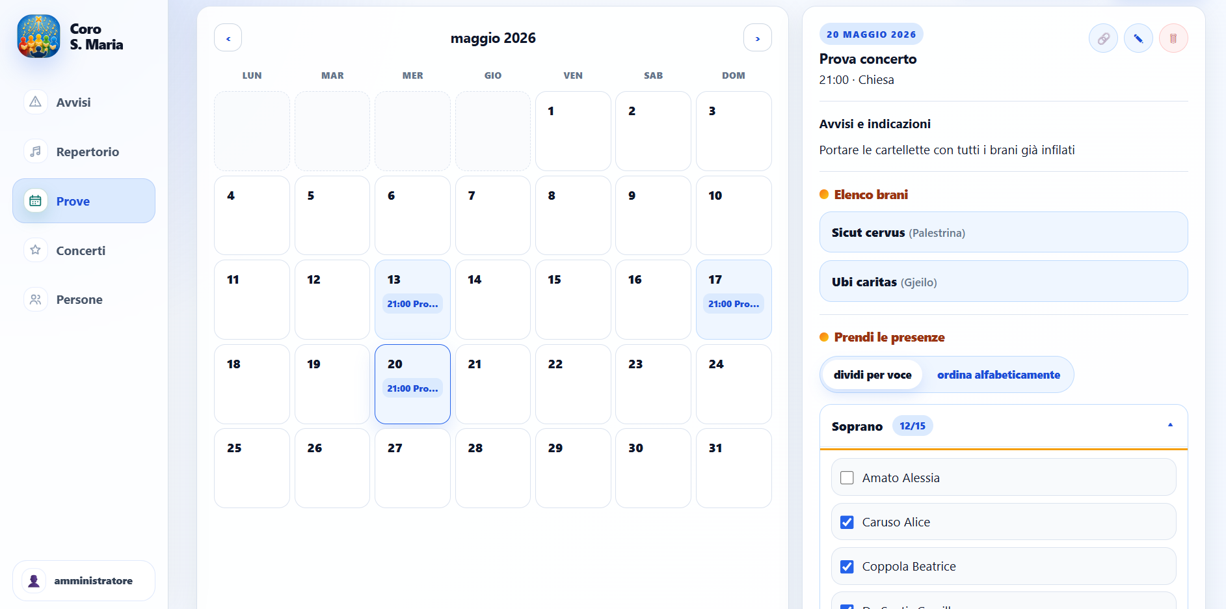The width and height of the screenshot is (1226, 609).
Task: Click the amministratore user avatar icon
Action: tap(34, 580)
